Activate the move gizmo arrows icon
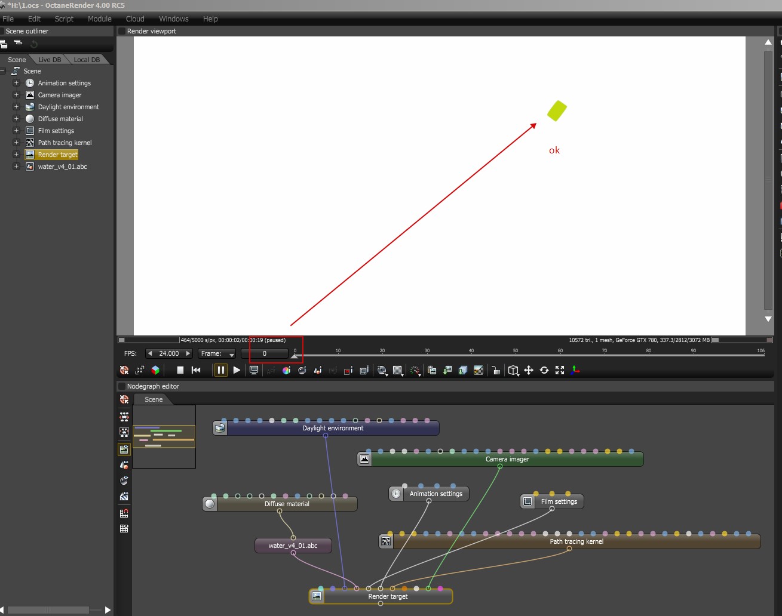The height and width of the screenshot is (616, 782). click(529, 370)
